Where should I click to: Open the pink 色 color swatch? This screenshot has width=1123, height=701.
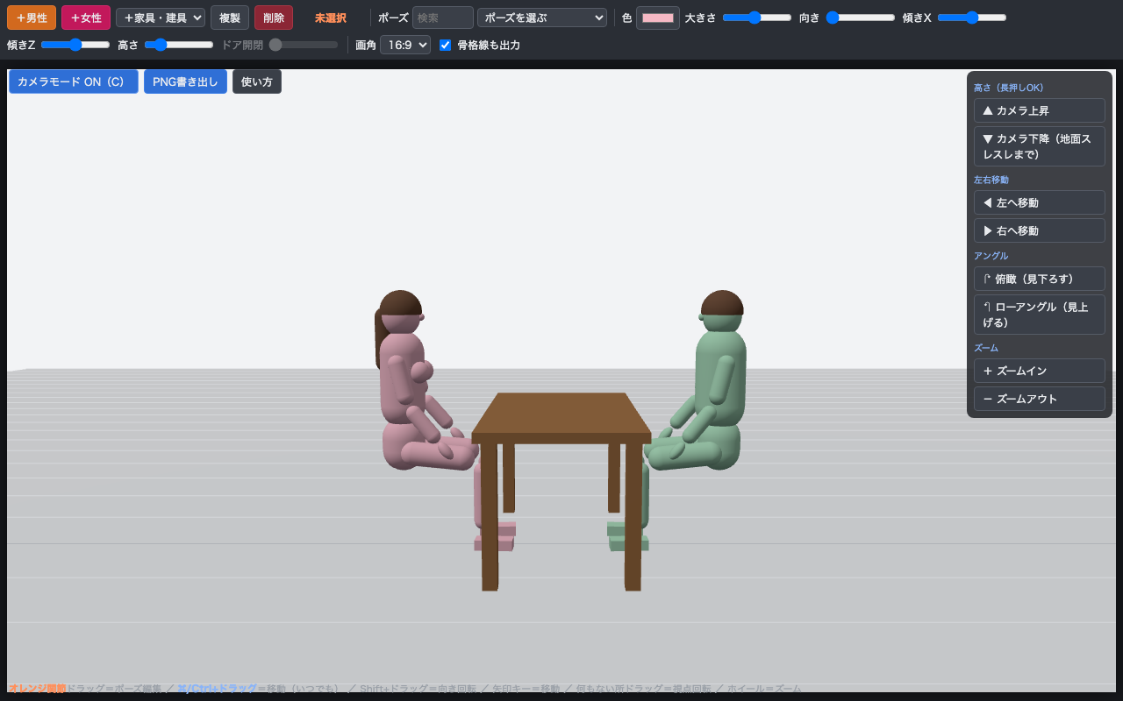pos(658,18)
